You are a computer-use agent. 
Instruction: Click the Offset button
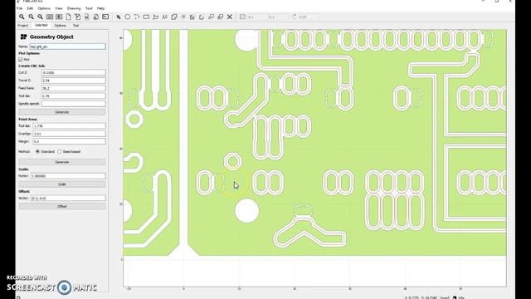click(62, 206)
